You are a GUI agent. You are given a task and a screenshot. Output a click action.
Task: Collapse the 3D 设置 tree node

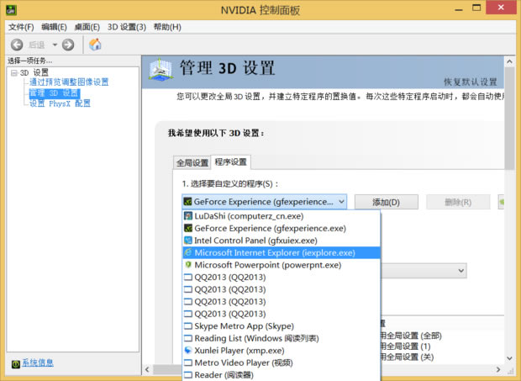14,73
